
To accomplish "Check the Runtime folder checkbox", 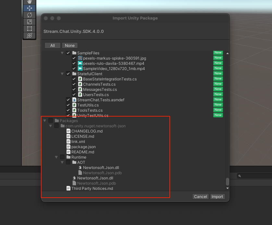I will click(x=62, y=157).
